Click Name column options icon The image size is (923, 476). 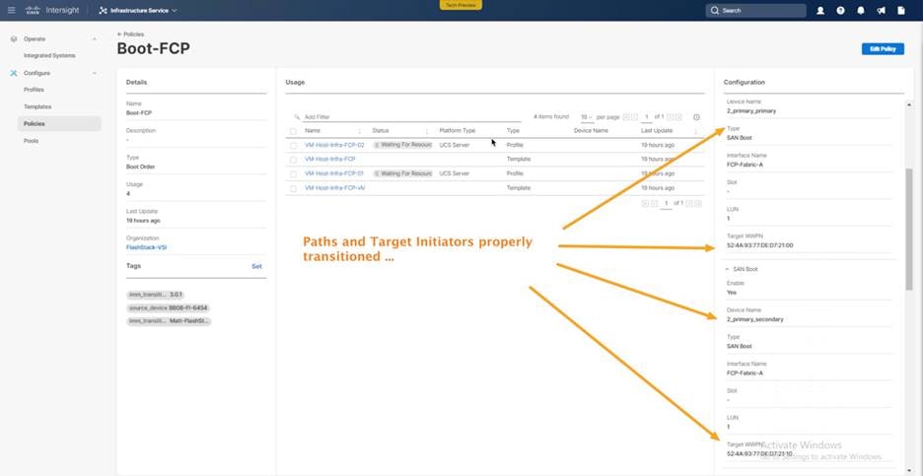click(x=360, y=131)
